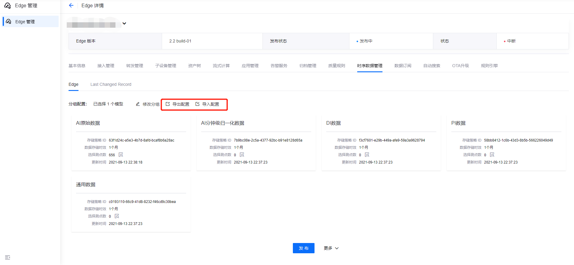The height and width of the screenshot is (265, 574).
Task: Click AI原始数据 card title
Action: click(x=88, y=123)
